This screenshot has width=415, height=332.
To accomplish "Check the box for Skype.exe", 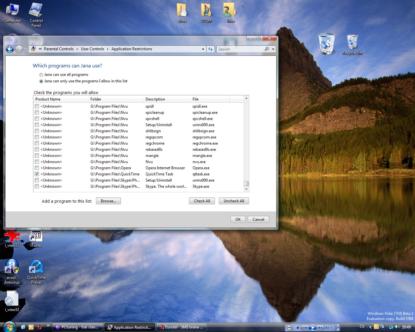I will 37,186.
